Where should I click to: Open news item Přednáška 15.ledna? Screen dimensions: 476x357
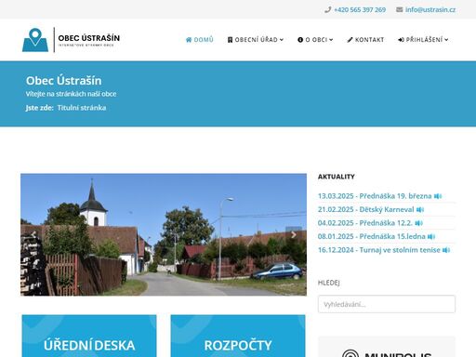tap(372, 236)
